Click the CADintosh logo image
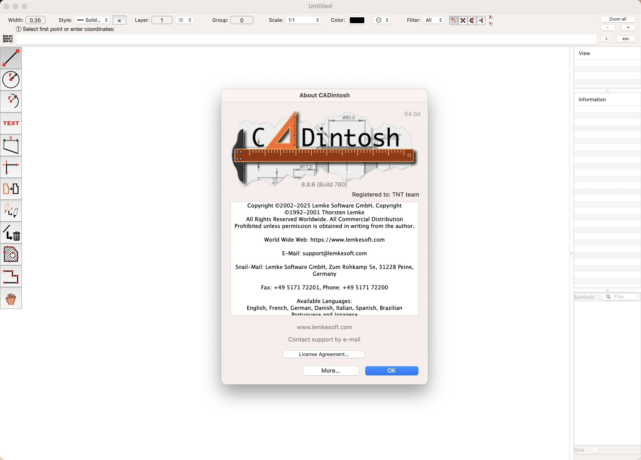The image size is (641, 460). coord(324,148)
